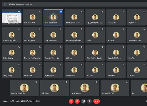The height and width of the screenshot is (106, 147).
Task: Click the muted mic icon on Trần Phát tile
Action: tap(66, 82)
